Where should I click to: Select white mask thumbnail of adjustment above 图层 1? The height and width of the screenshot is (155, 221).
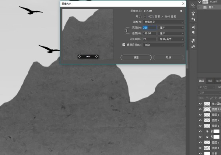click(x=216, y=137)
